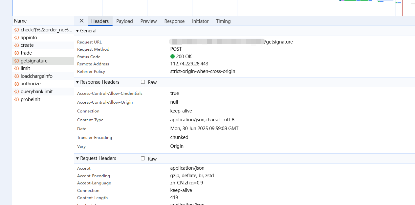Viewport: 415px width, 205px height.
Task: Click the strict-origin-when-cross-origin value
Action: [x=203, y=71]
